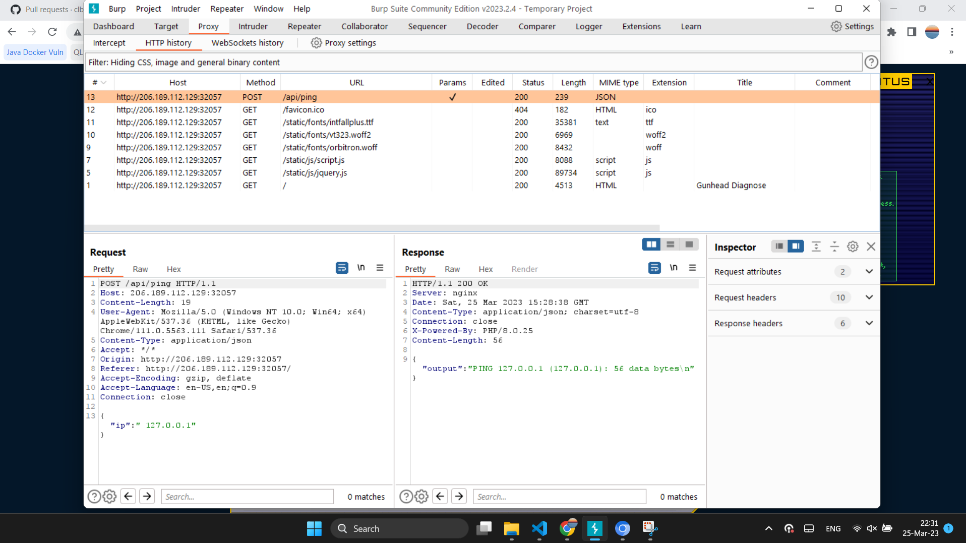
Task: Expand Response headers in the Inspector
Action: click(x=869, y=323)
